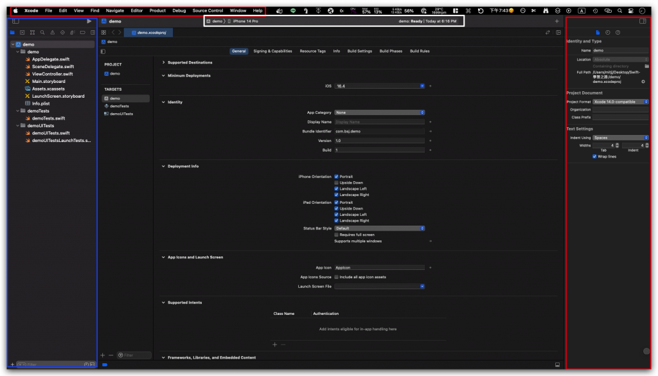Open the Source Control navigator tab
Screen dimensions: 658x376
point(22,32)
